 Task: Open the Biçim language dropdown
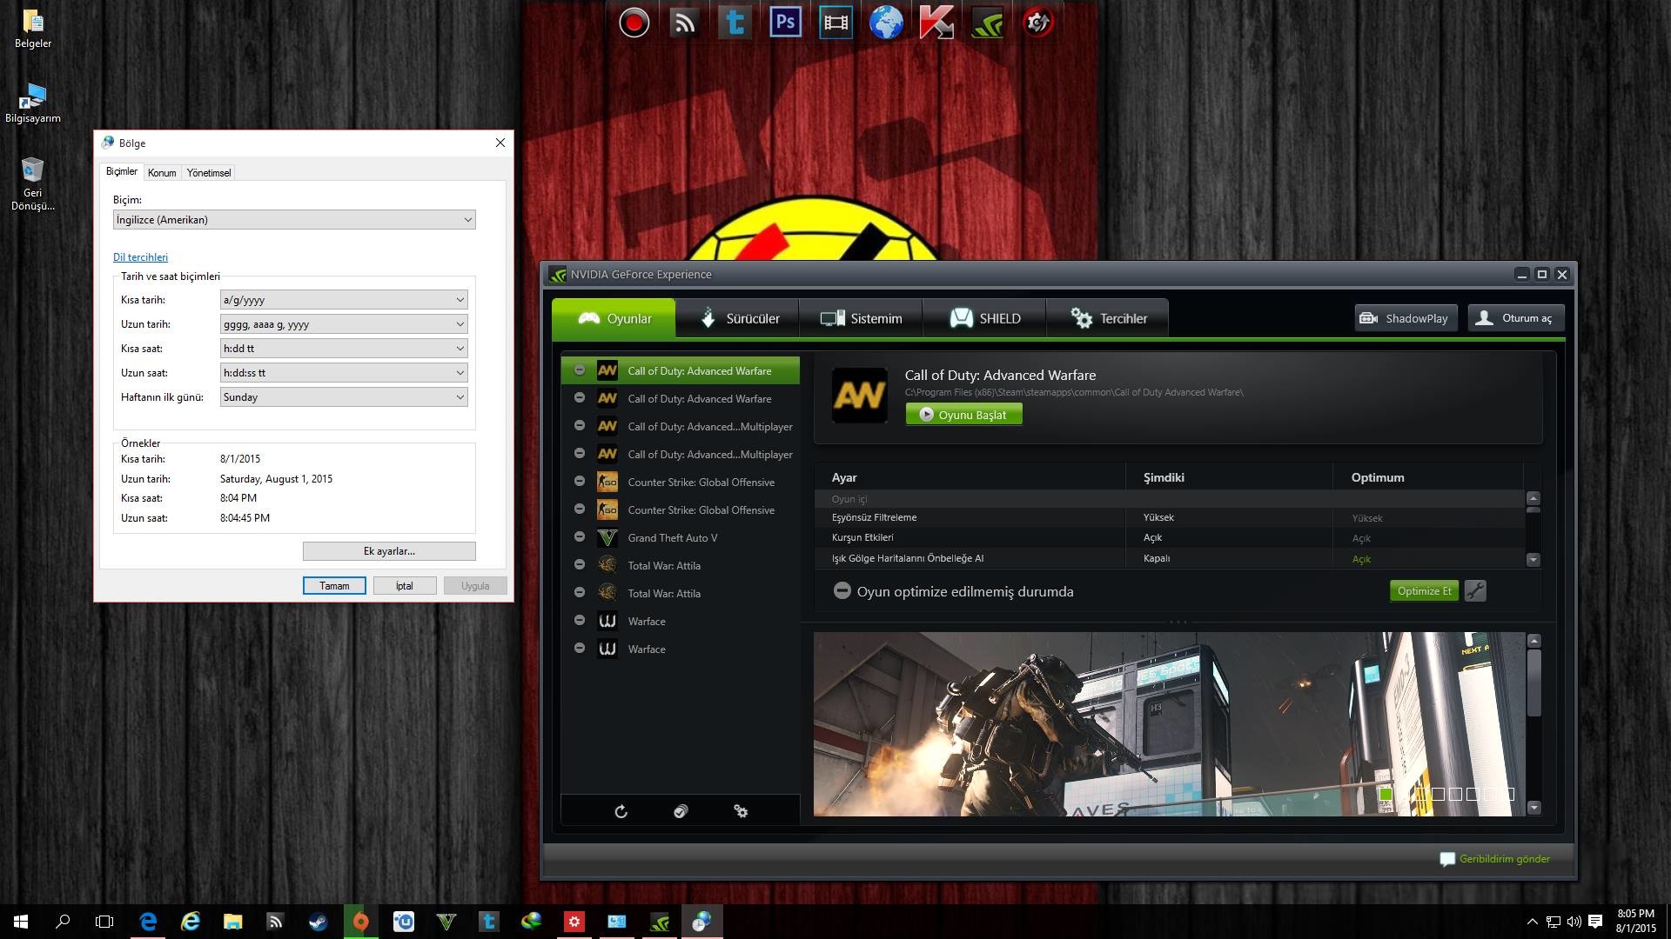(294, 220)
